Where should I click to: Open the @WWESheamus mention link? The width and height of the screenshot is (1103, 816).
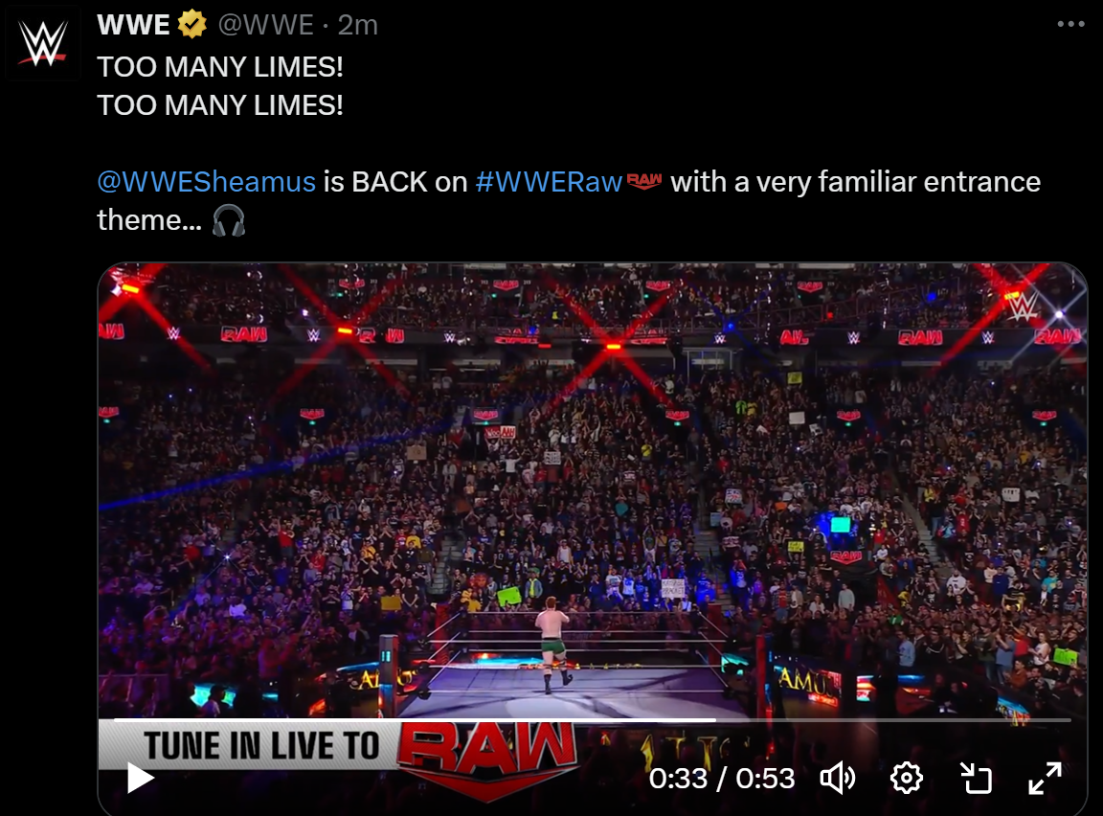(206, 181)
